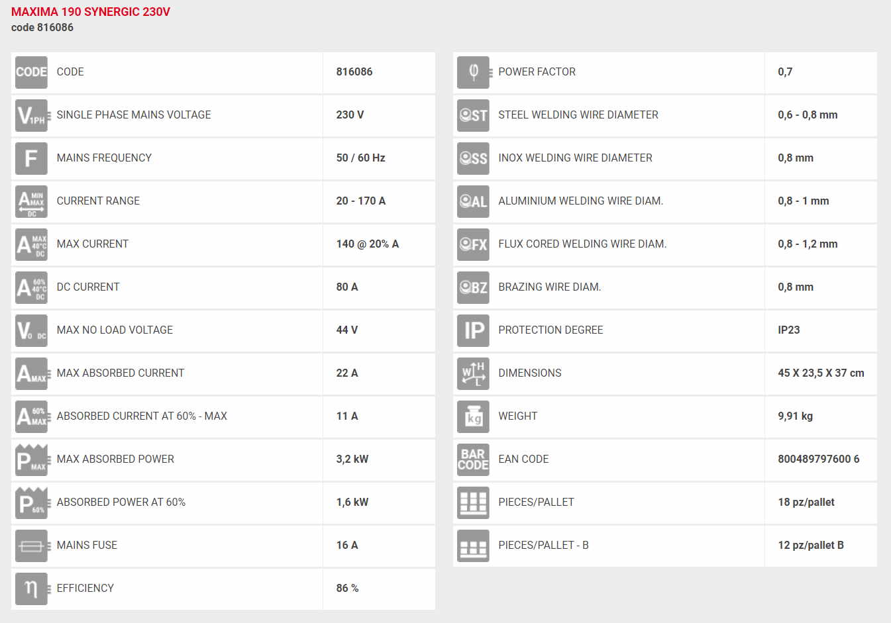Viewport: 891px width, 623px height.
Task: Click the power factor phi icon
Action: [x=474, y=72]
